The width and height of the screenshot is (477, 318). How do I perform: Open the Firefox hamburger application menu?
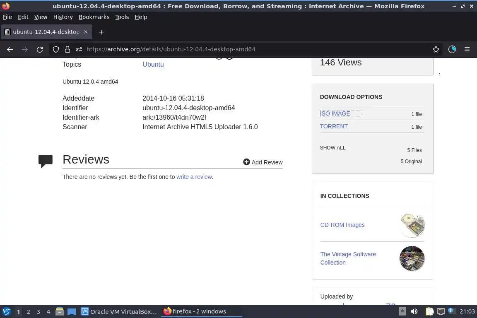(x=467, y=49)
